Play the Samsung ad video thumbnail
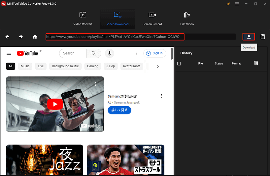270x176 pixels. 55,104
